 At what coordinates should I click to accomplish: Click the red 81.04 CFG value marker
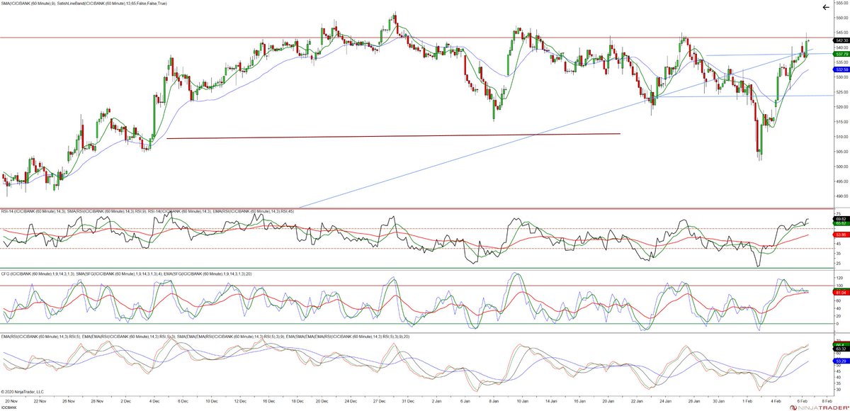[840, 293]
